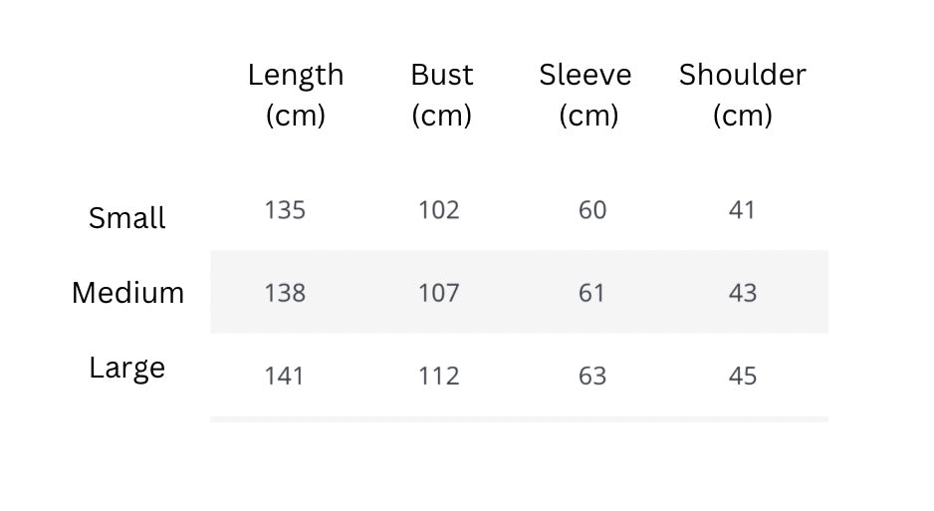Click the Medium sleeve value 61
Screen dimensions: 934x511
point(591,293)
